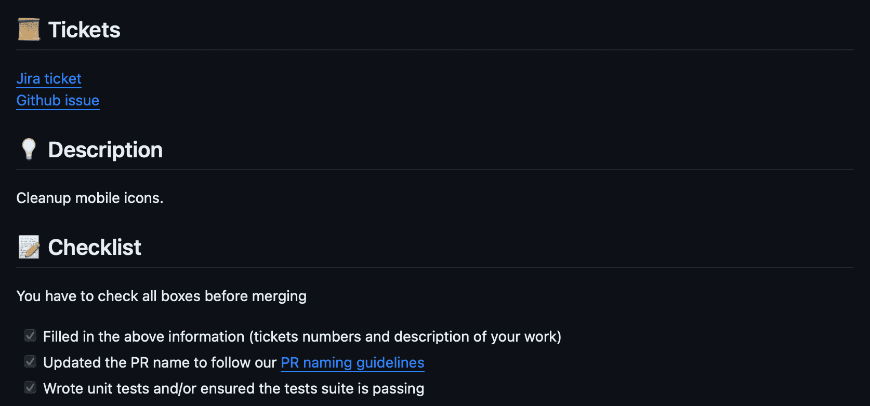Click the scroll emoji beside the Tickets heading

pyautogui.click(x=29, y=30)
